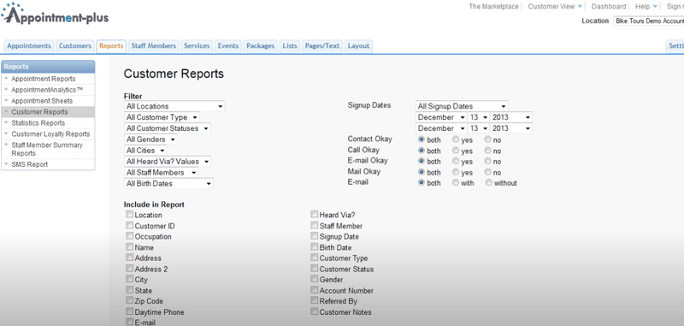This screenshot has height=326, width=684.
Task: Check the Staff Member checkbox
Action: (315, 225)
